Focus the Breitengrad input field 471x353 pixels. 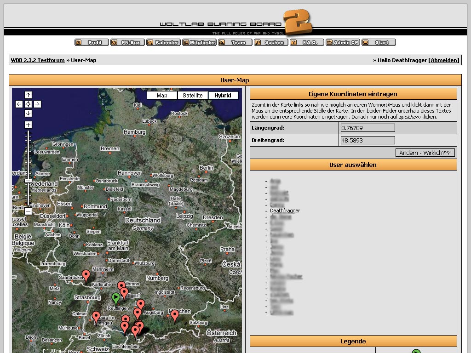click(368, 140)
